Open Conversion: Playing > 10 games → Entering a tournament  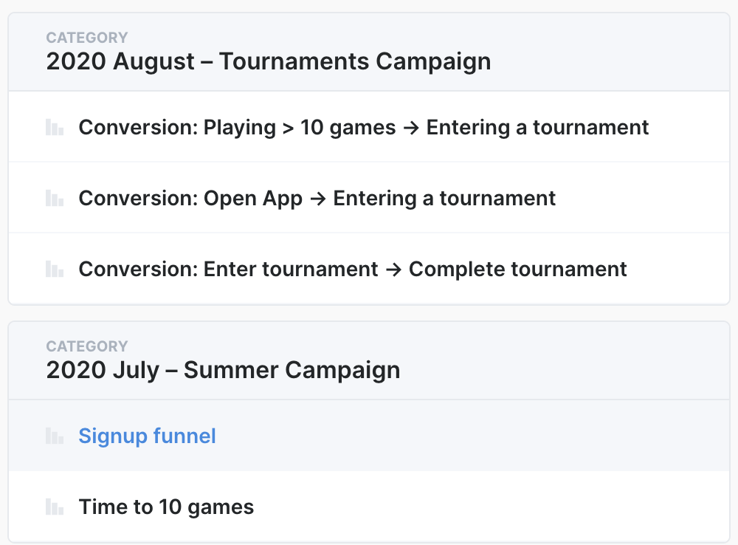[x=363, y=128]
